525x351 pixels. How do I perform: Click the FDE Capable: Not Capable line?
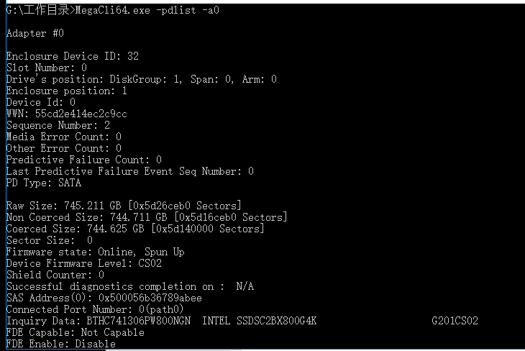point(76,332)
